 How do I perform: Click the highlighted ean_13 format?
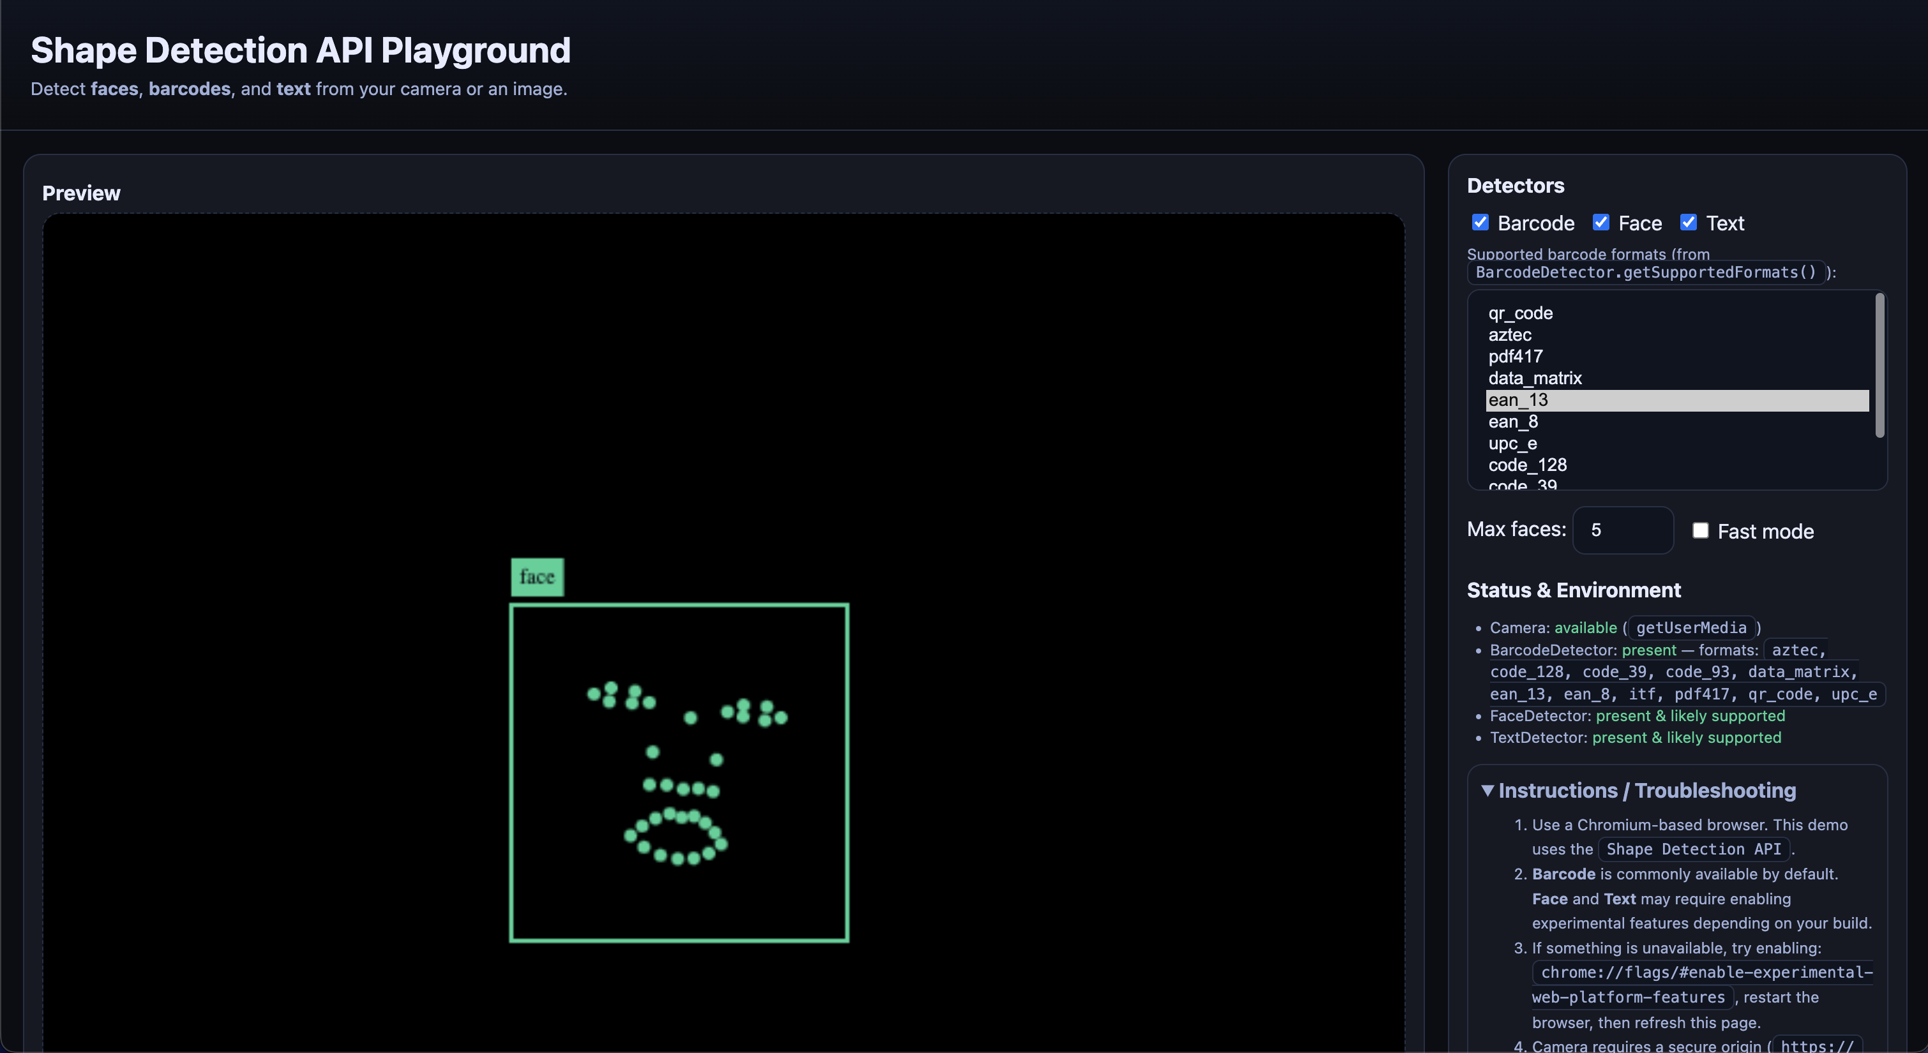point(1519,400)
